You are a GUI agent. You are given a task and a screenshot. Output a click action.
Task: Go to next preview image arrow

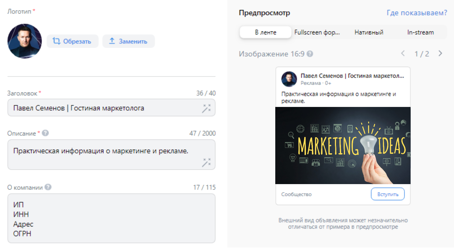[x=440, y=54]
